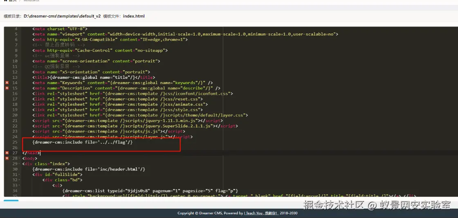
Task: Click the Description meta line
Action: (126, 88)
